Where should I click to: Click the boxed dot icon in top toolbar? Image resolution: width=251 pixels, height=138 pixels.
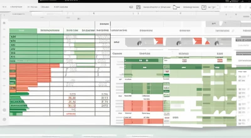click(204, 7)
